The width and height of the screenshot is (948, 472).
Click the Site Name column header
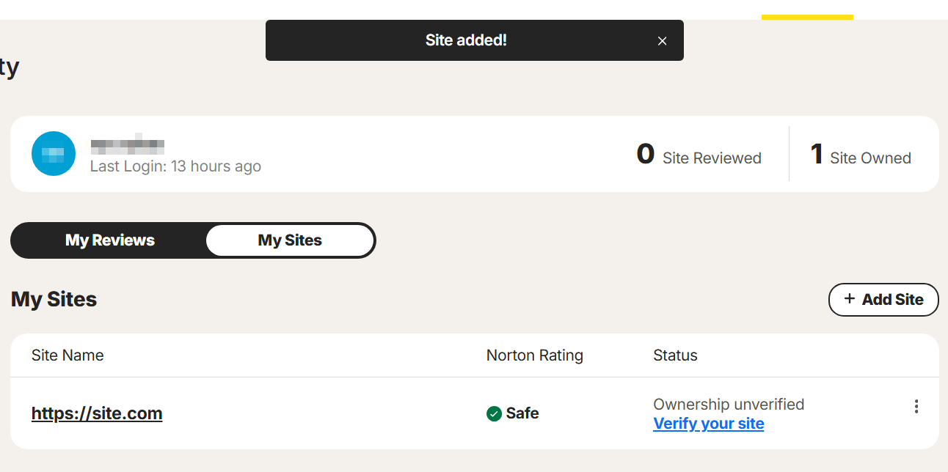[68, 355]
